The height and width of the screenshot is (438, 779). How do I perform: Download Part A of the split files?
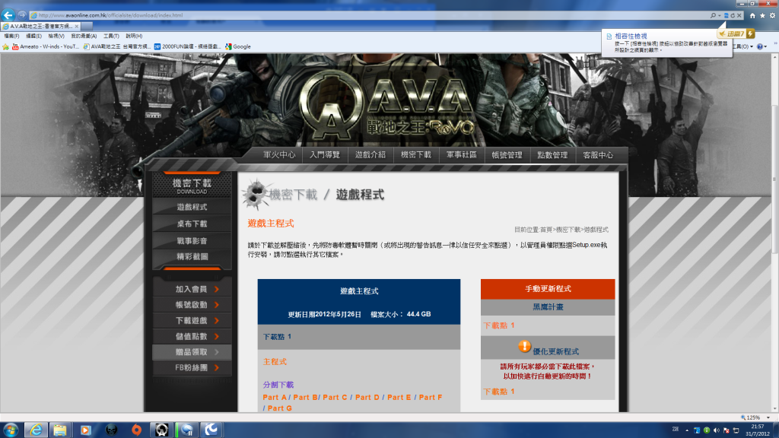(x=275, y=397)
